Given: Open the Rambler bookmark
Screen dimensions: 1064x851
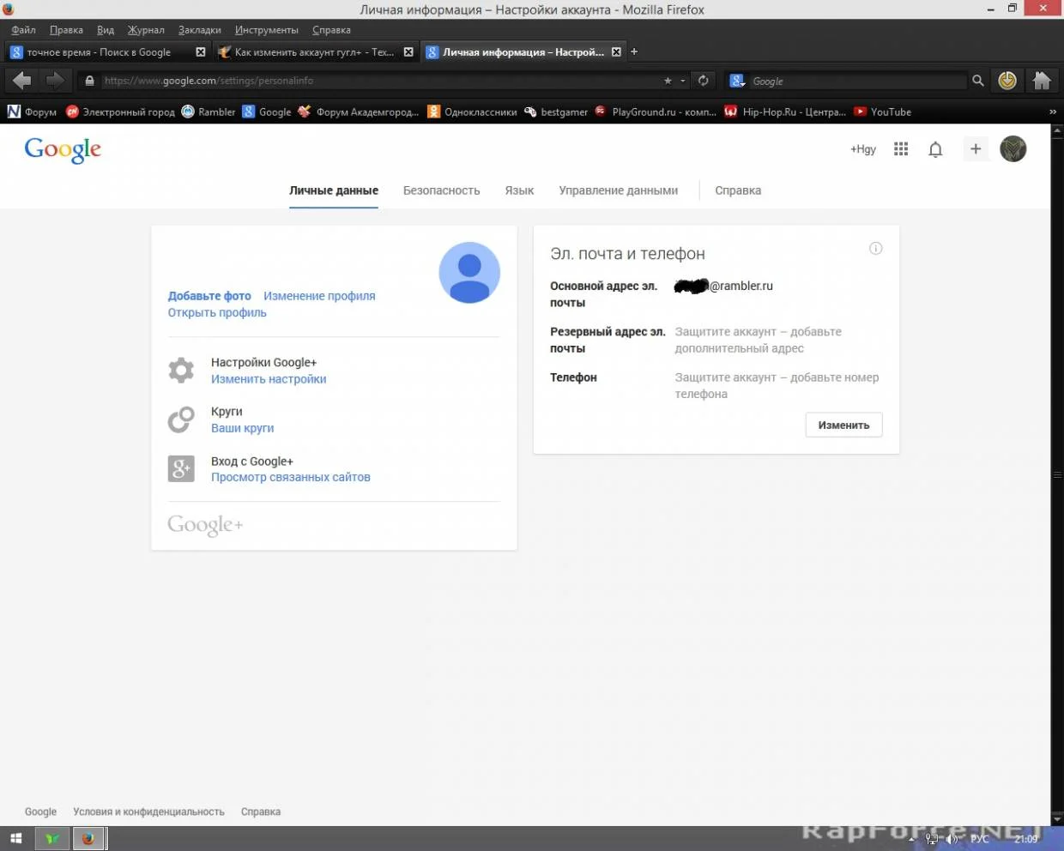Looking at the screenshot, I should 209,112.
